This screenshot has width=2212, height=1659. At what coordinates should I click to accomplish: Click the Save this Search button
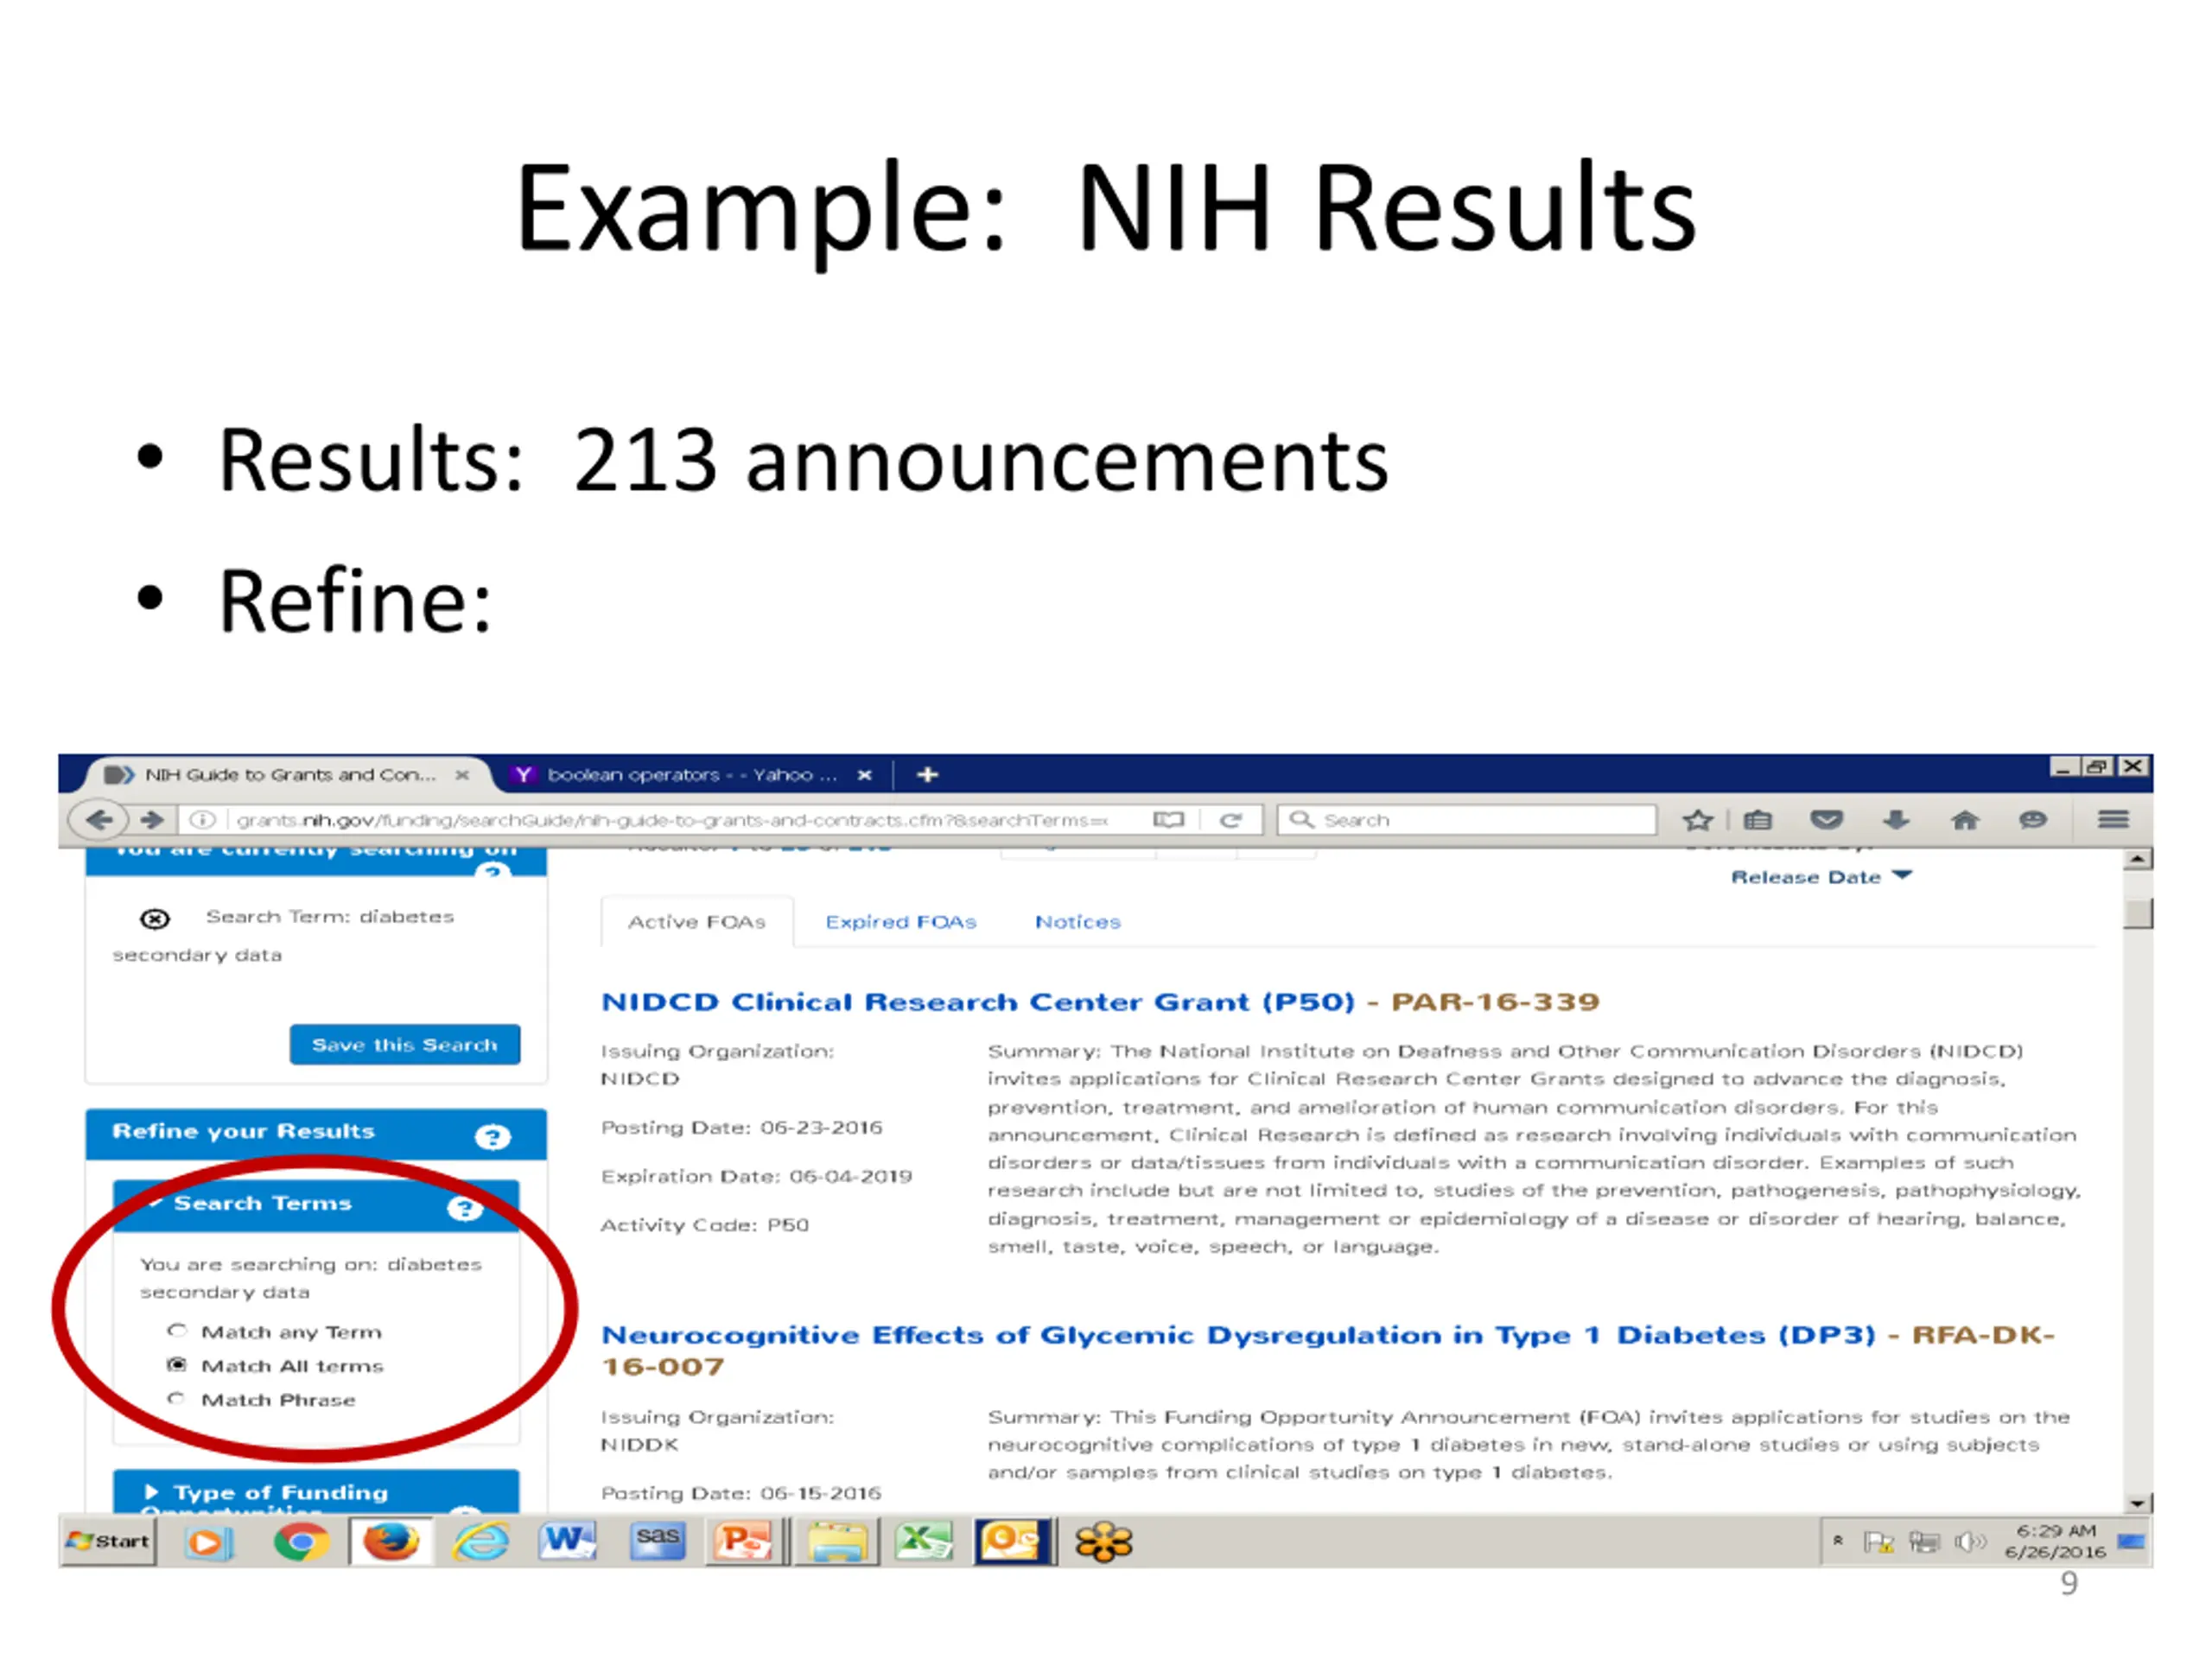404,1045
